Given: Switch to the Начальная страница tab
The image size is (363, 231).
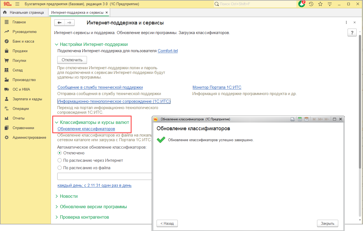Looking at the screenshot, I should [x=24, y=13].
